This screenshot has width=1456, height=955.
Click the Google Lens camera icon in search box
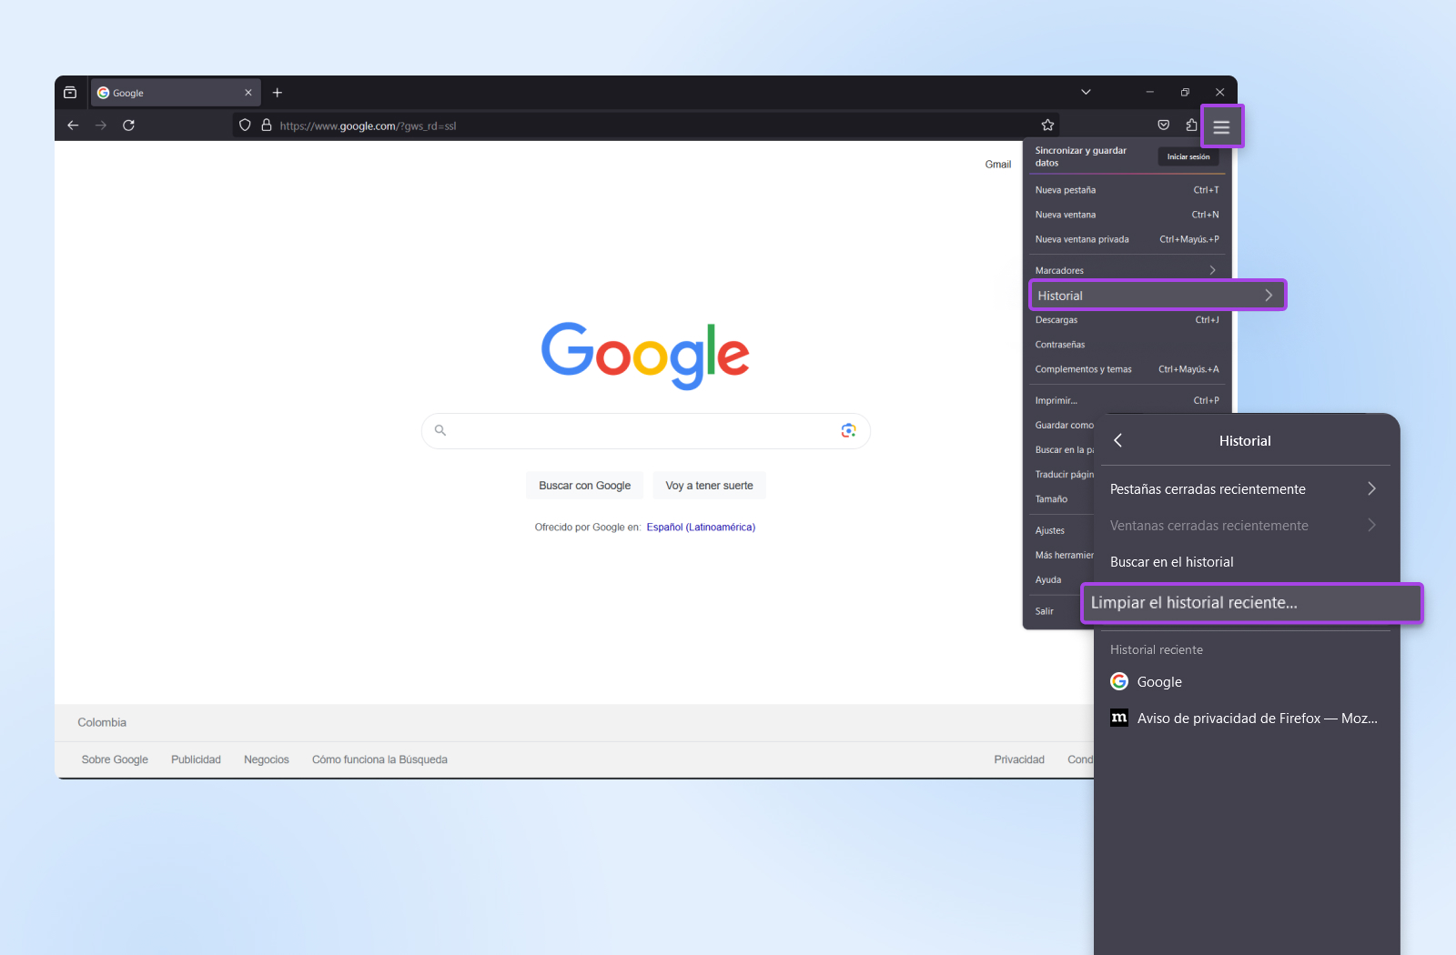pos(848,430)
